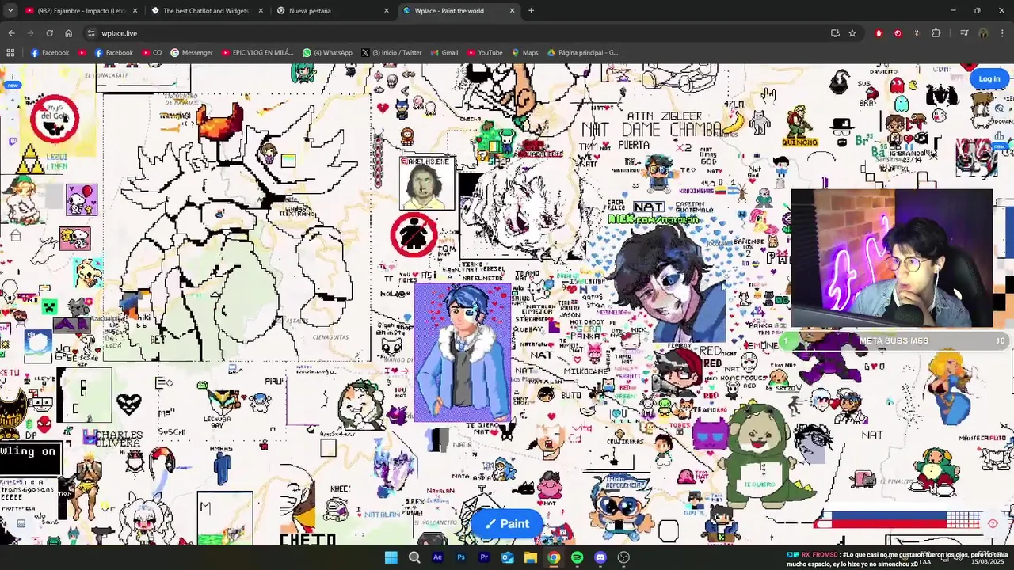
Task: Open Spotify from the taskbar
Action: coord(577,557)
